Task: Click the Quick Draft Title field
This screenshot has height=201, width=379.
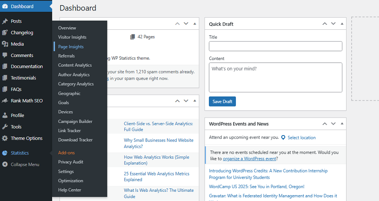Action: coord(275,46)
